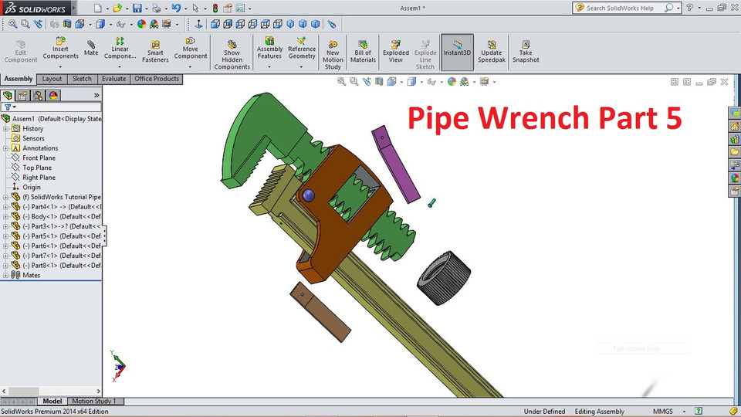Open the SolidWorks logo menu arrow
Viewport: 741px width, 417px height.
coord(74,8)
